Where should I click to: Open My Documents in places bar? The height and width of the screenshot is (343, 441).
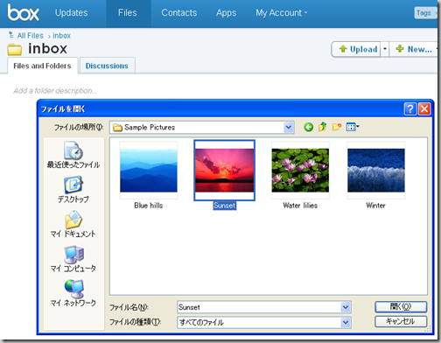(x=73, y=224)
